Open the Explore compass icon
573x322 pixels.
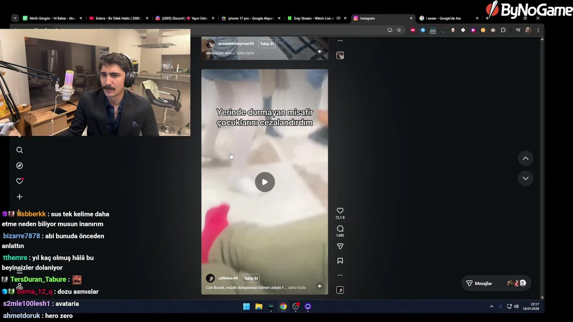pyautogui.click(x=19, y=165)
